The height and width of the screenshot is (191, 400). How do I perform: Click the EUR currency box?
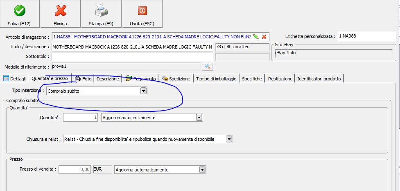click(102, 169)
